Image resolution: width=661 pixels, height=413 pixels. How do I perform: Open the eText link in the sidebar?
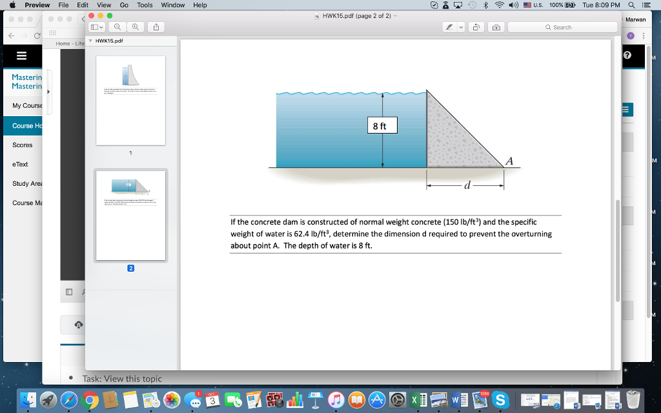[x=20, y=164]
